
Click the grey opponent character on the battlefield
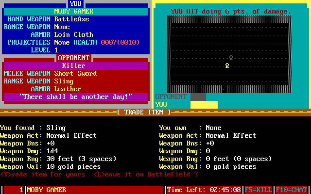(231, 58)
